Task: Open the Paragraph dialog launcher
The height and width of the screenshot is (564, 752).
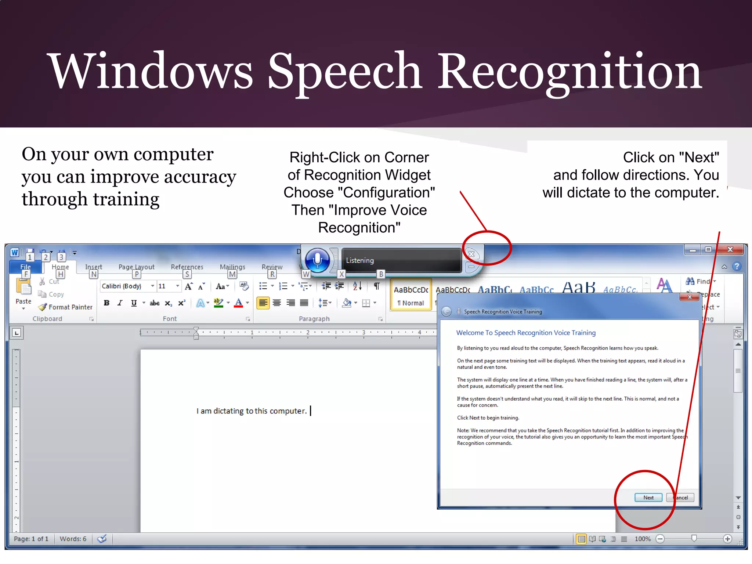Action: 380,319
